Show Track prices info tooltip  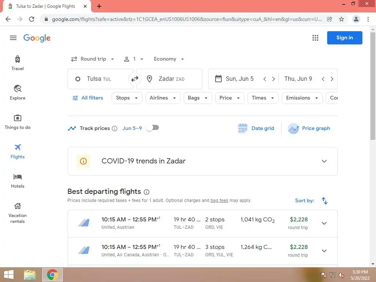tap(115, 129)
